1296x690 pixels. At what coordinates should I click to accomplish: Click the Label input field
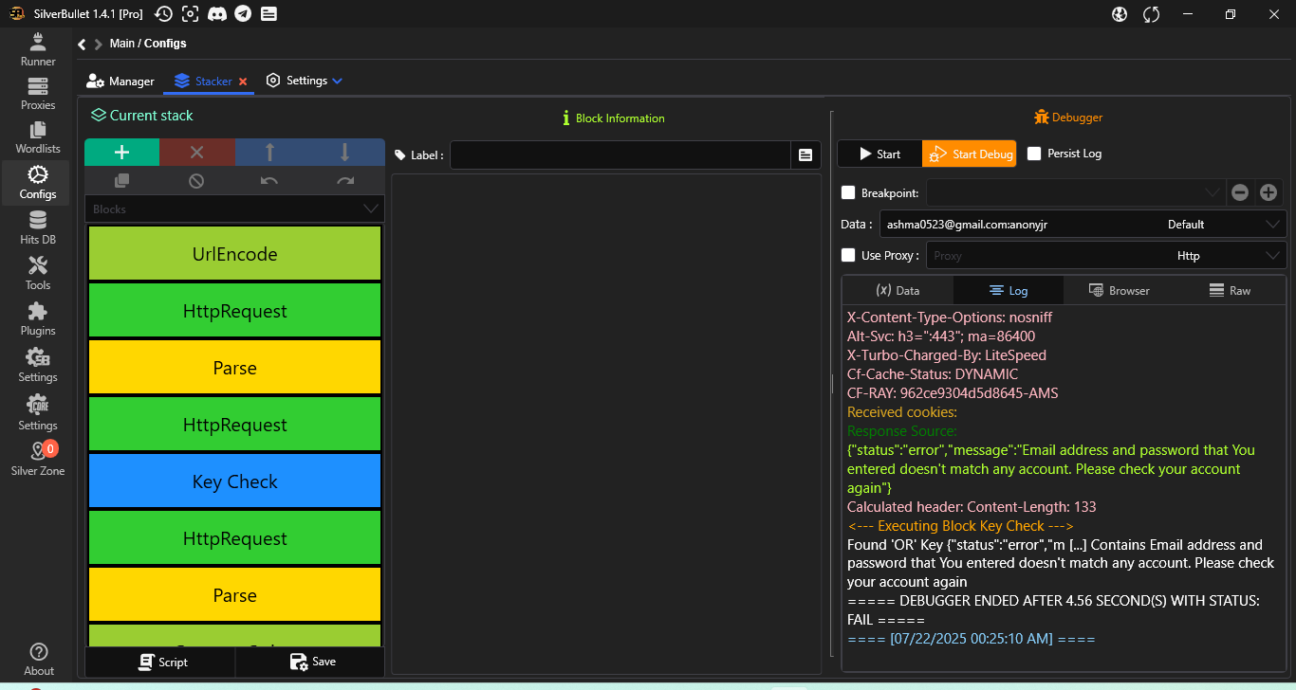click(620, 154)
